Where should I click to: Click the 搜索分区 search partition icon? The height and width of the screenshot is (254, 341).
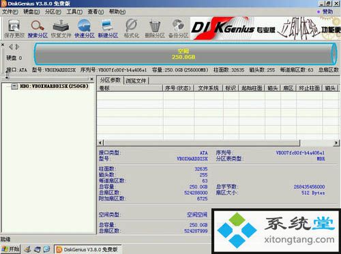point(38,29)
